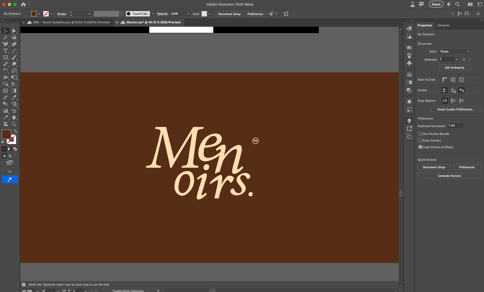Click the Edit Artboards button

[x=454, y=68]
